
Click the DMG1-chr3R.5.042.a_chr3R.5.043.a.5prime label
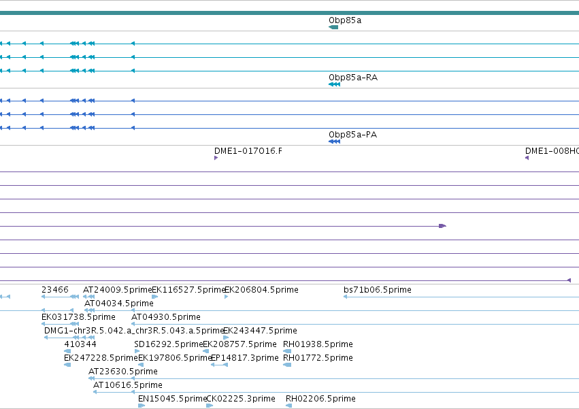point(135,331)
